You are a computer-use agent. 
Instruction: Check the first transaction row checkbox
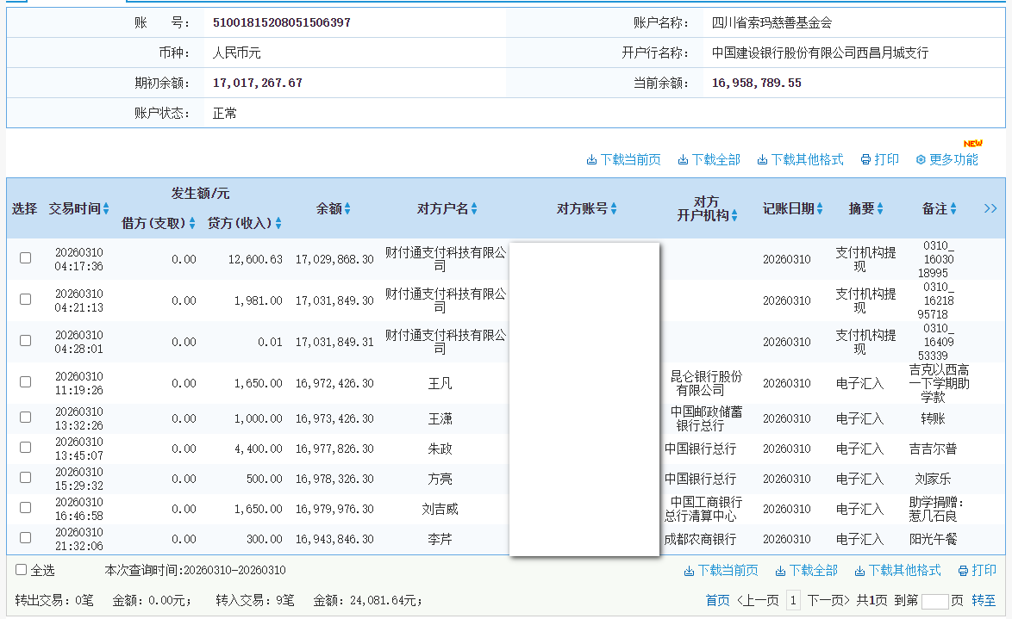[25, 257]
